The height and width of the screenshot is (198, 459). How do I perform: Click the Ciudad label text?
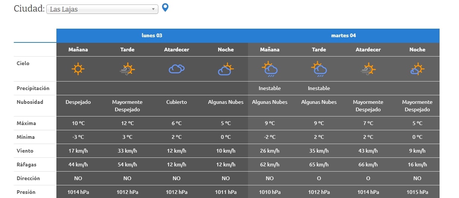pyautogui.click(x=29, y=9)
